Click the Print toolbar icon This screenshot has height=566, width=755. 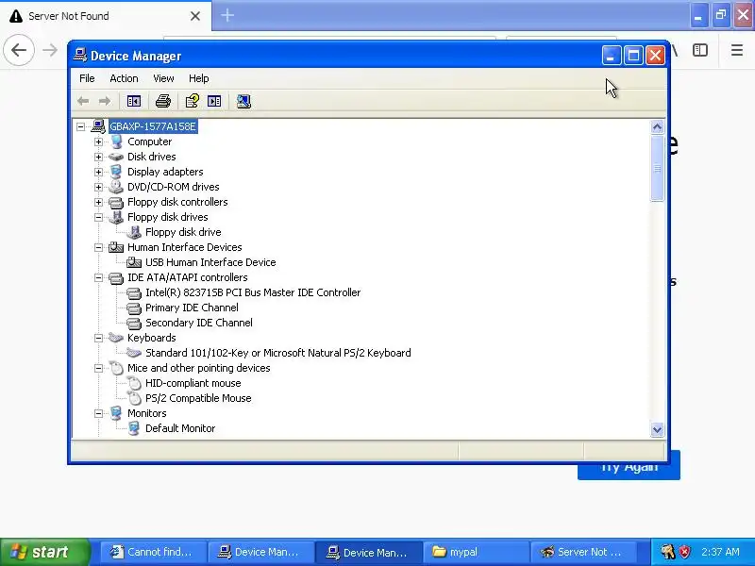coord(163,101)
